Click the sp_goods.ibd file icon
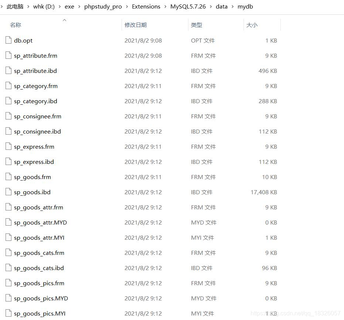This screenshot has height=320, width=344. (x=8, y=192)
